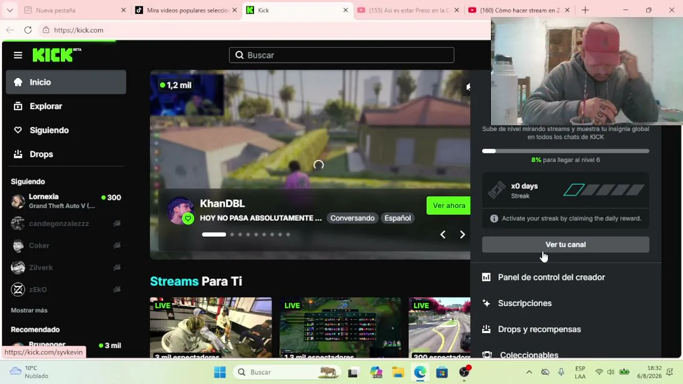Viewport: 683px width, 384px height.
Task: Click the Kick Buscar search field
Action: pos(341,55)
